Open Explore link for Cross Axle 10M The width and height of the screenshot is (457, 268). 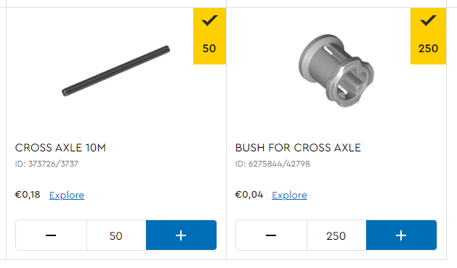(67, 195)
